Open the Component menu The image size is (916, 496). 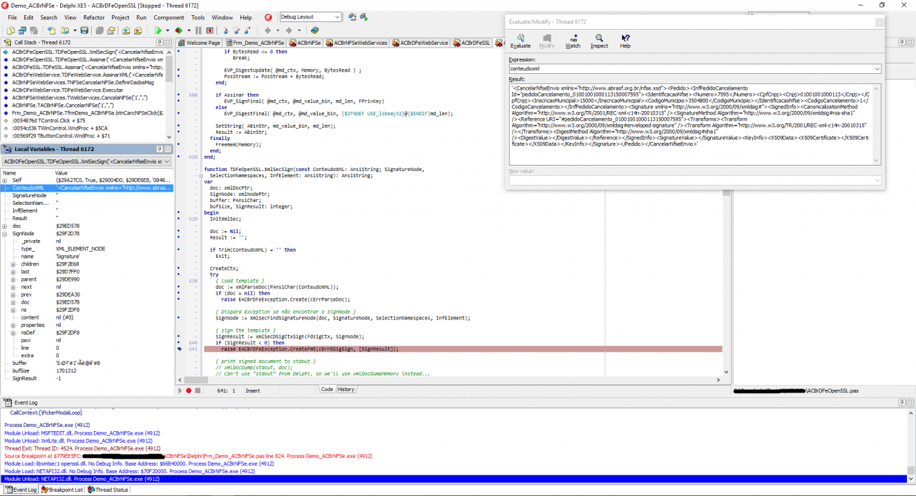click(169, 17)
